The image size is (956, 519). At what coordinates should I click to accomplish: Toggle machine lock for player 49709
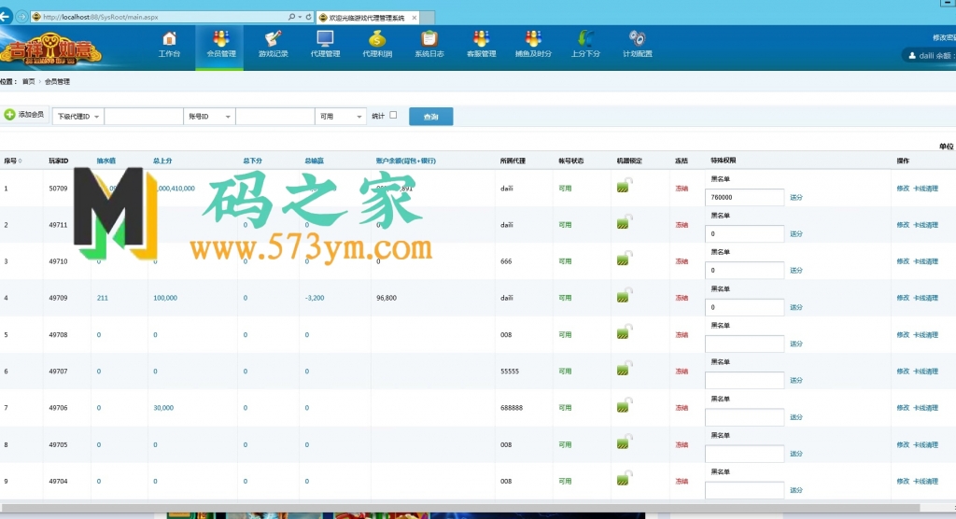624,296
